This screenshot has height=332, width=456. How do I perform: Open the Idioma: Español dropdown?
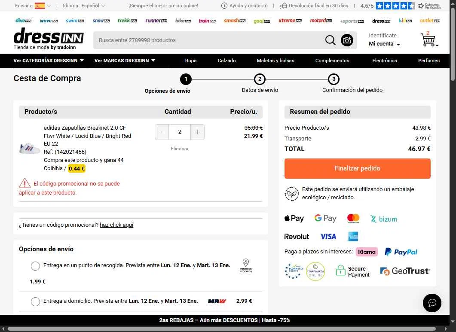(84, 6)
